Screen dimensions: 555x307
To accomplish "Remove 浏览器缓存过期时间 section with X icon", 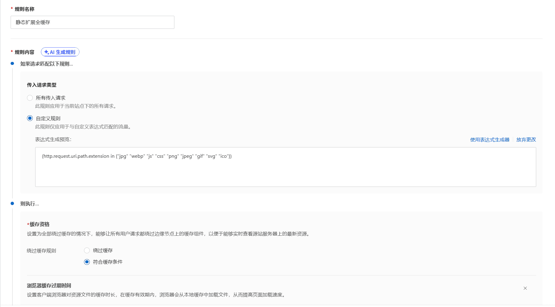I will [x=525, y=288].
